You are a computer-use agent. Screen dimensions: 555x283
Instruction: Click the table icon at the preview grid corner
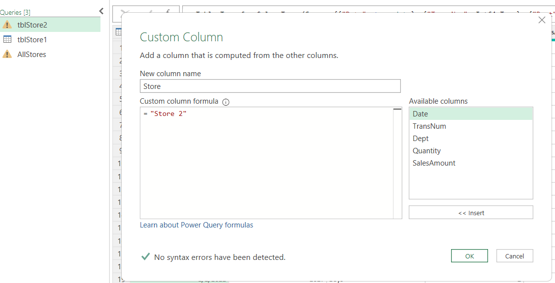coord(118,31)
